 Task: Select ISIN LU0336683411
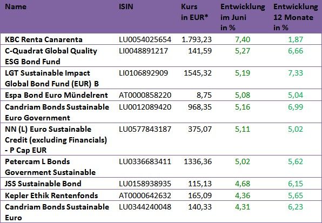(145, 161)
